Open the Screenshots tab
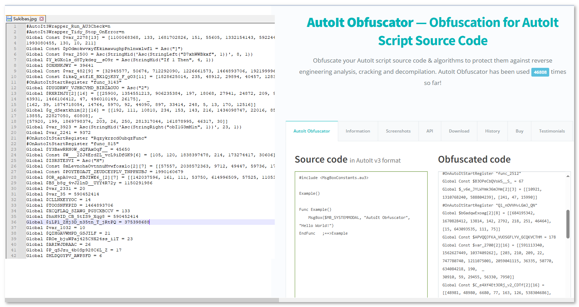This screenshot has width=579, height=307. point(398,131)
